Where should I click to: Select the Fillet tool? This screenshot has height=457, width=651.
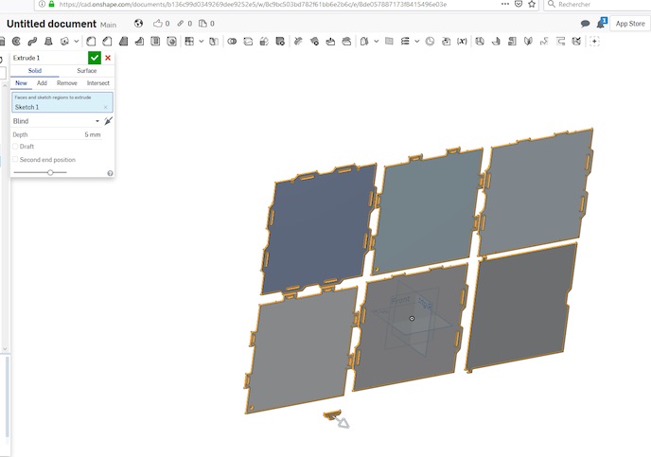click(x=91, y=41)
